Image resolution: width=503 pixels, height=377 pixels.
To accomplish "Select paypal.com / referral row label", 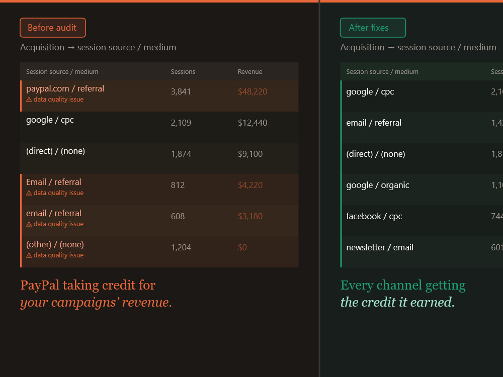I will pos(65,88).
